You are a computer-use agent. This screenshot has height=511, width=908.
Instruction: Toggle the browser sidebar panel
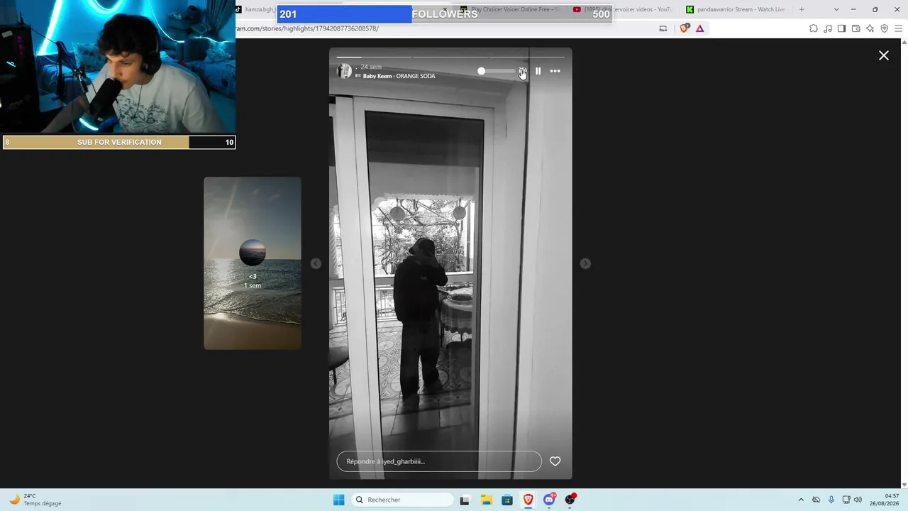coord(841,28)
